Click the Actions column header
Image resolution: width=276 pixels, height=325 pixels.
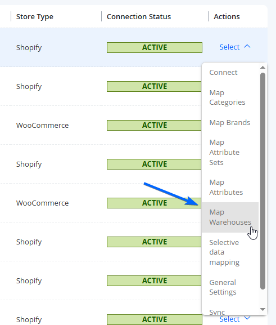coord(227,16)
